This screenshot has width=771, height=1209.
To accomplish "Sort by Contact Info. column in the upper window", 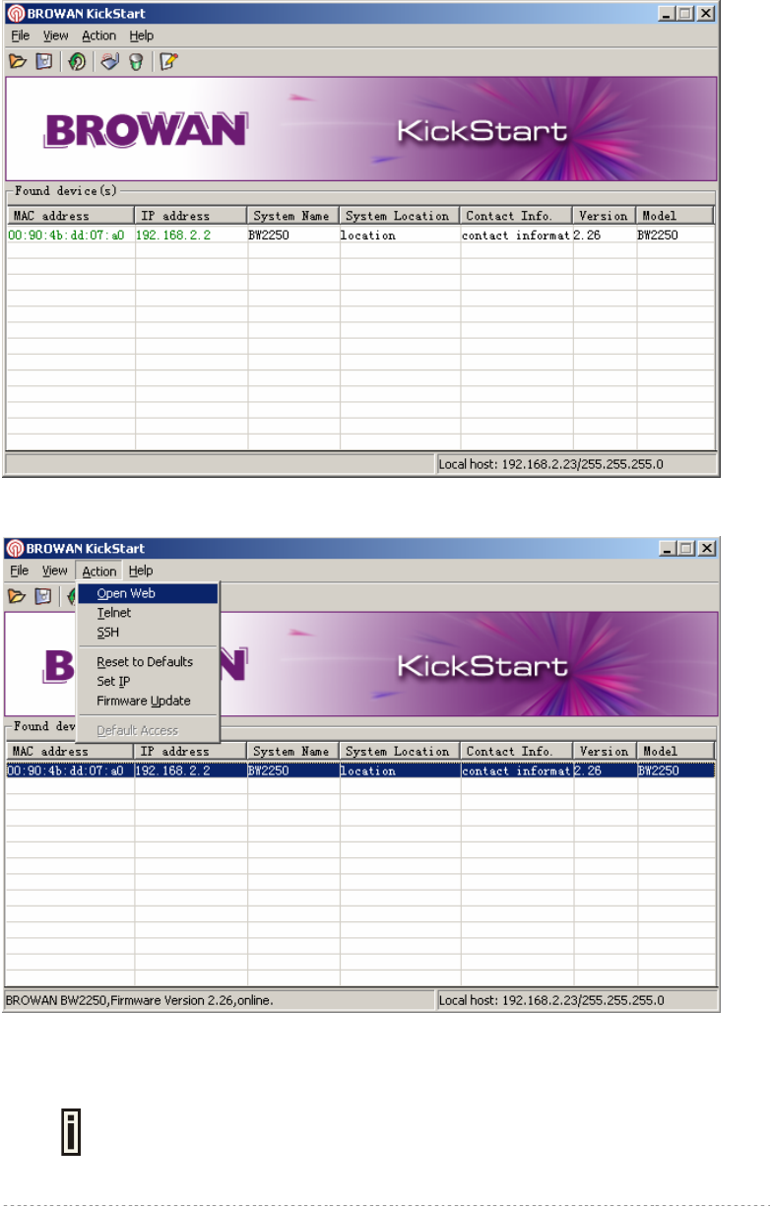I will point(517,216).
